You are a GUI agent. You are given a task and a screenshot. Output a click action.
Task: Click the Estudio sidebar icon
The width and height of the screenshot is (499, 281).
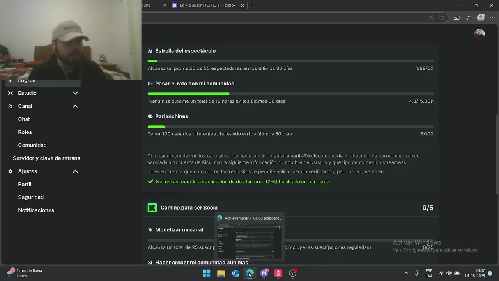11,93
